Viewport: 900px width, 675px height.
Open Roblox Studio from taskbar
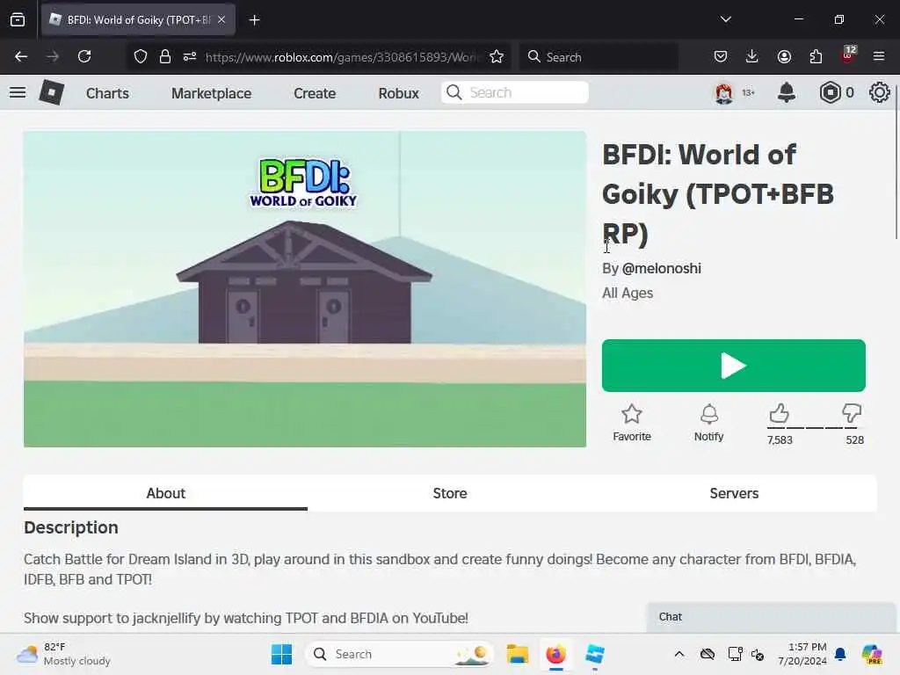pyautogui.click(x=595, y=654)
